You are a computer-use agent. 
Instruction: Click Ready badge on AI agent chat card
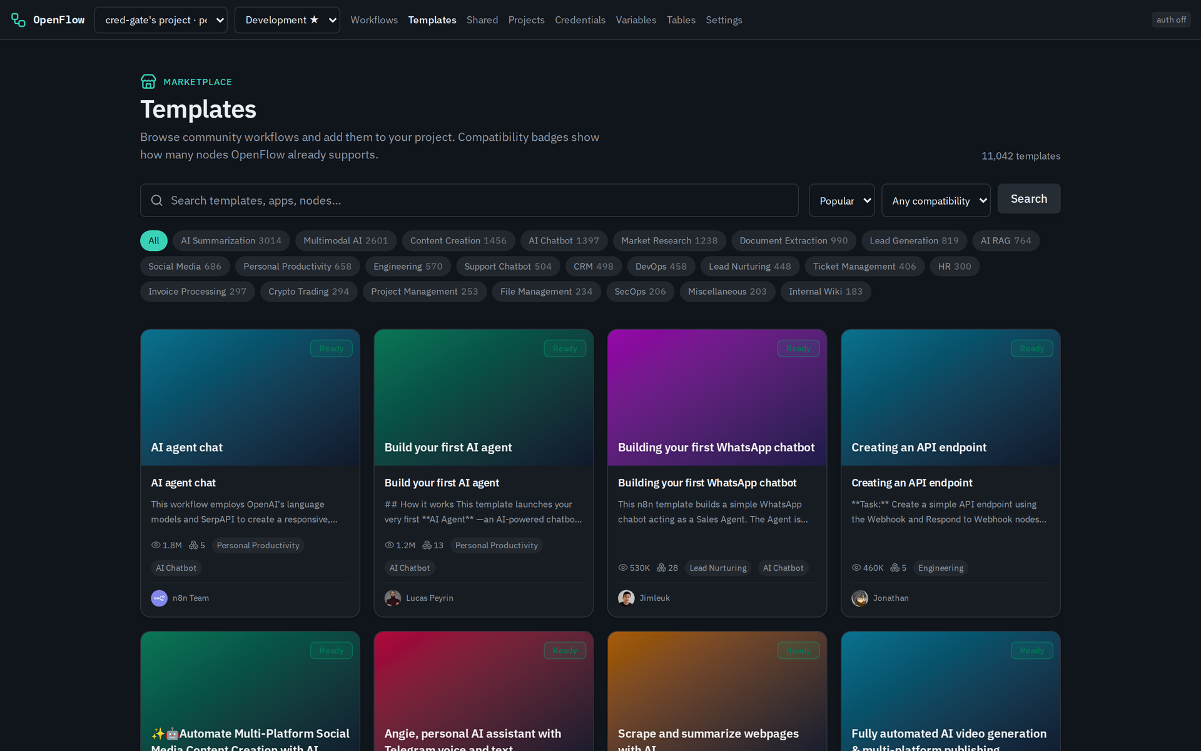point(332,349)
